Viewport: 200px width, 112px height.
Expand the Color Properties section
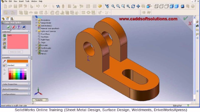pyautogui.click(x=29, y=84)
